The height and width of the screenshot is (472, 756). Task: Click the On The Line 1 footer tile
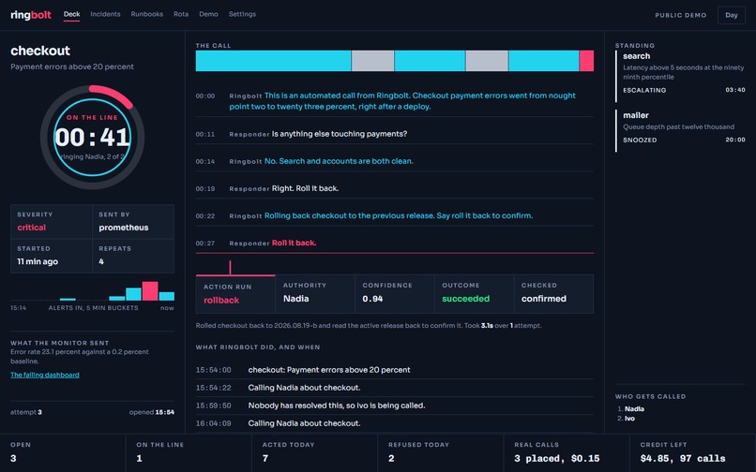pyautogui.click(x=189, y=453)
